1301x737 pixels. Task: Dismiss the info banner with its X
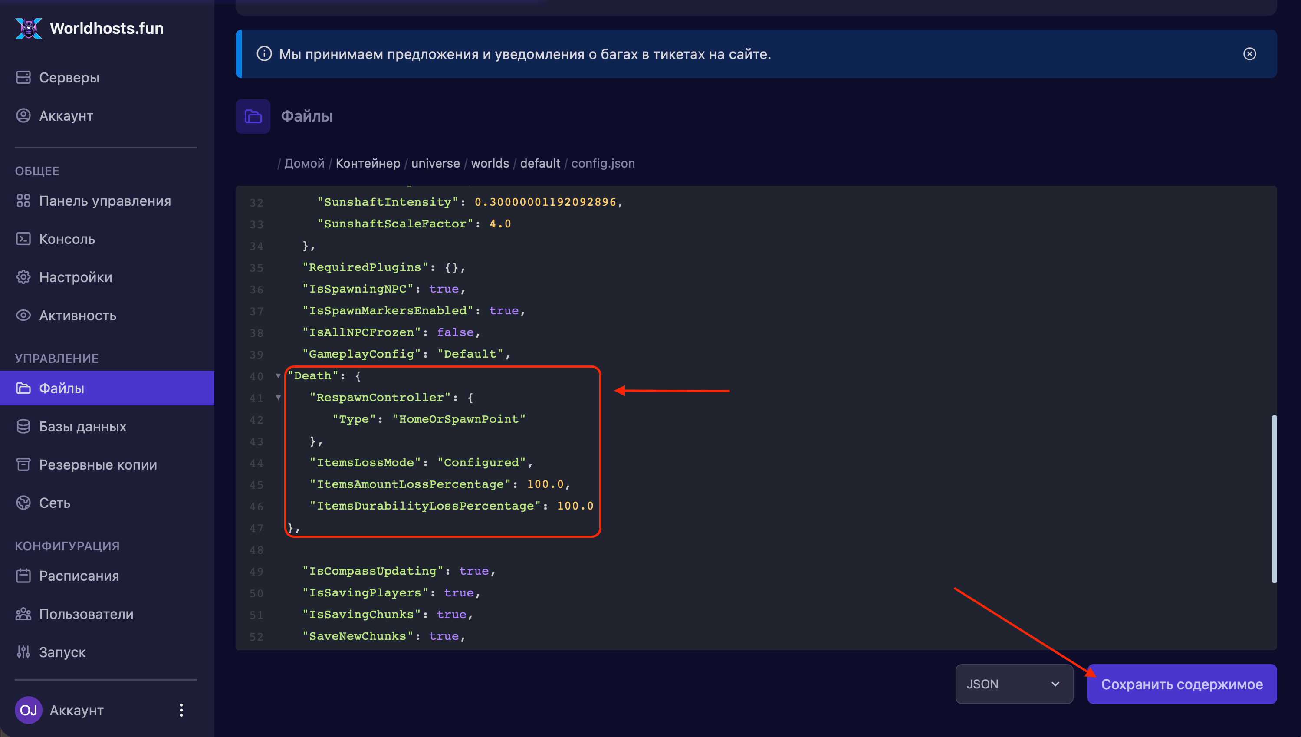[x=1249, y=54]
